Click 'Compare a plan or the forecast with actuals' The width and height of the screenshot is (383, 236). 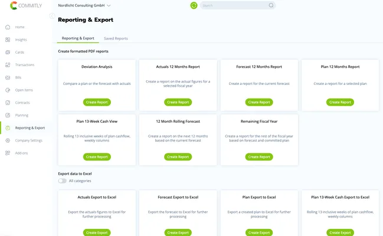pos(97,84)
